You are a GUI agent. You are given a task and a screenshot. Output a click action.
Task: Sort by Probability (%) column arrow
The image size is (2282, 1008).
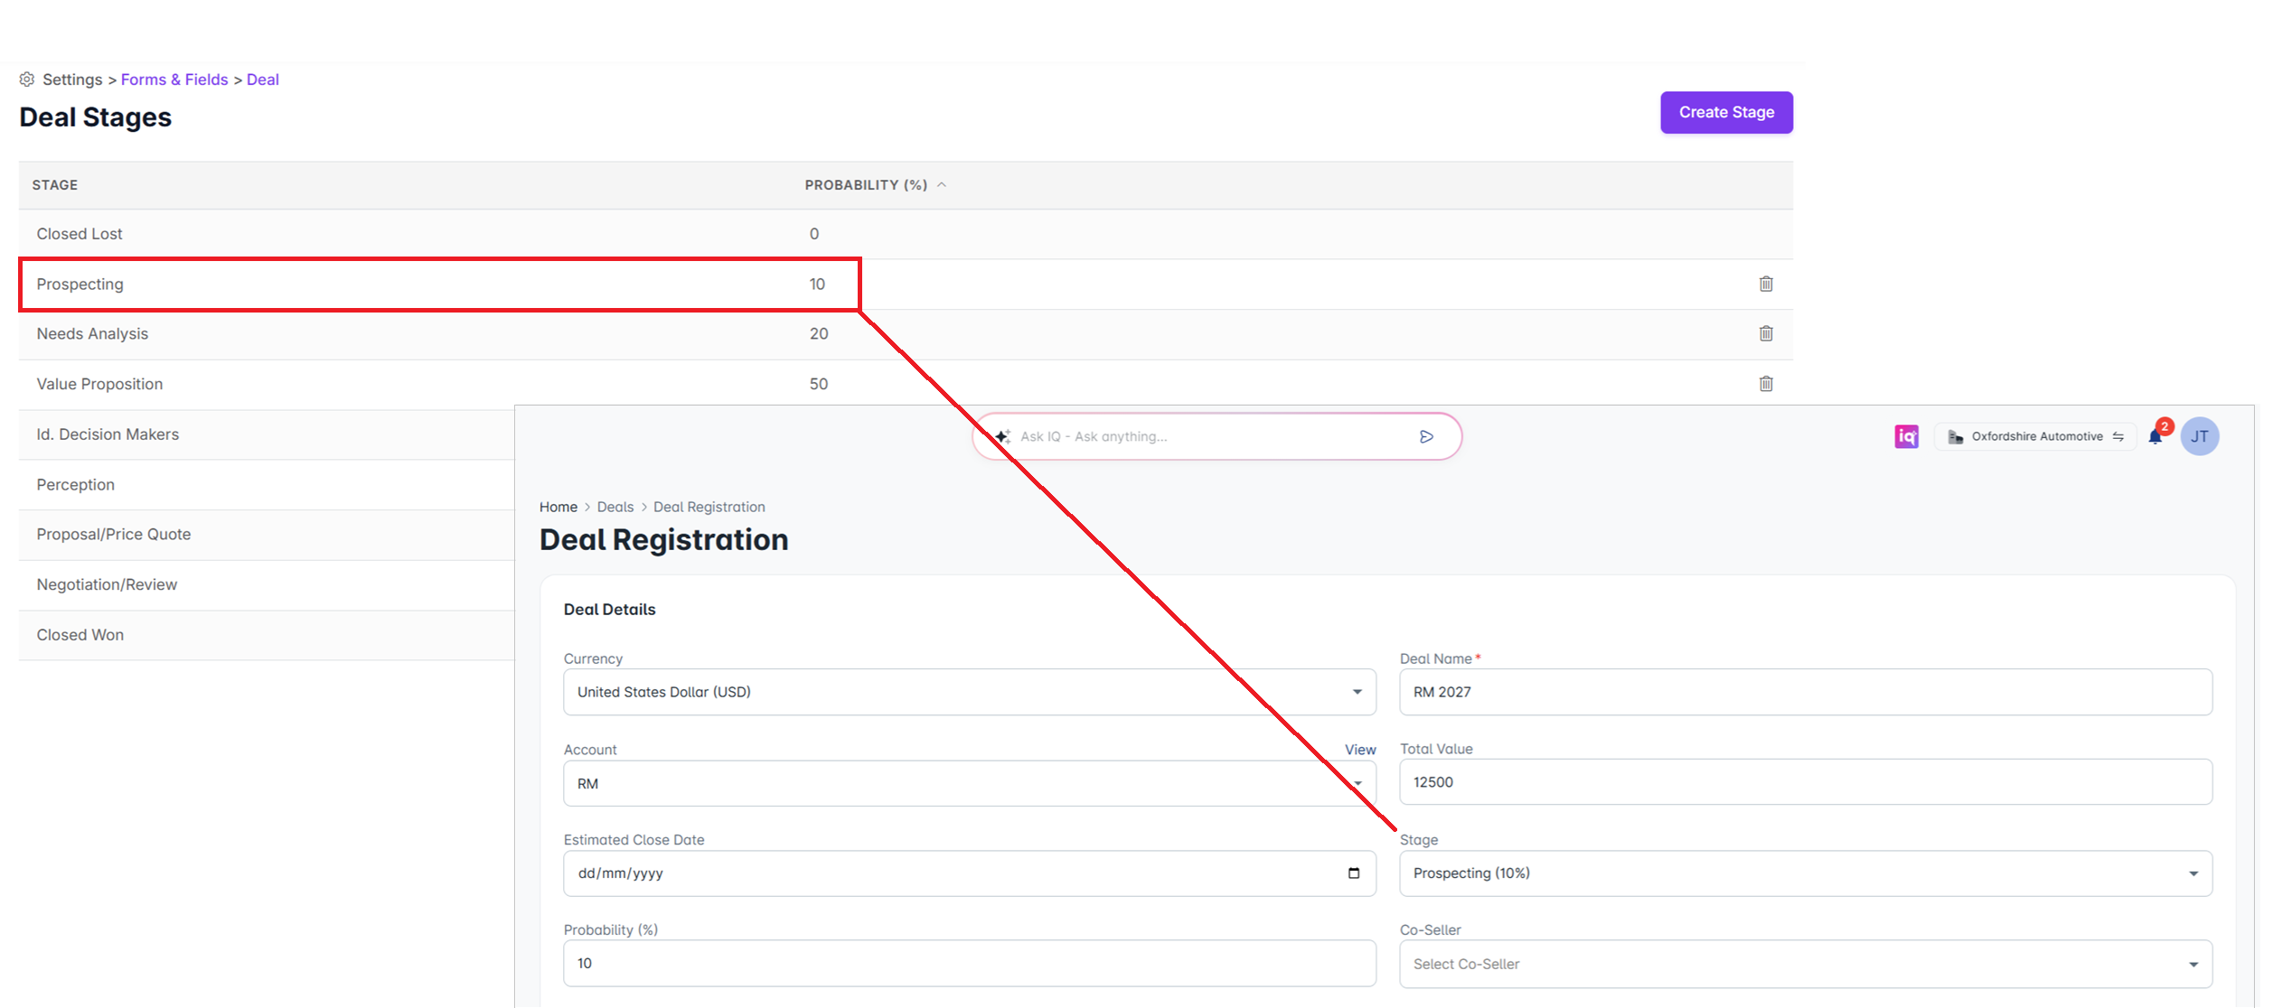tap(942, 184)
